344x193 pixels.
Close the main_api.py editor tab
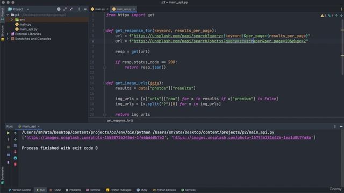(134, 9)
